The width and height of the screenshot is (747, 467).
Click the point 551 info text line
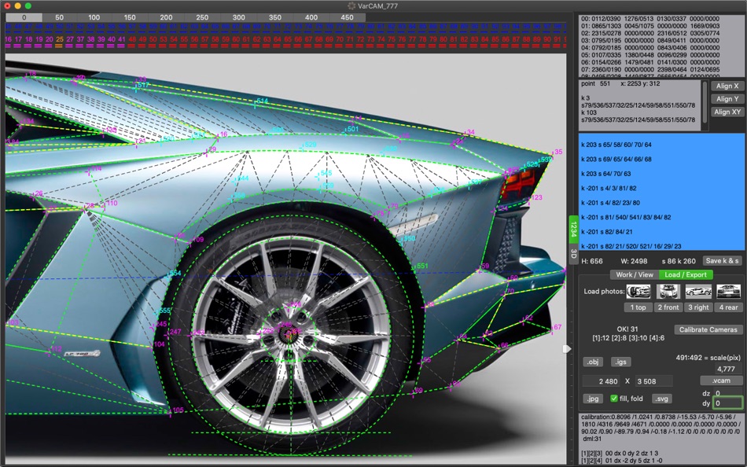click(620, 83)
